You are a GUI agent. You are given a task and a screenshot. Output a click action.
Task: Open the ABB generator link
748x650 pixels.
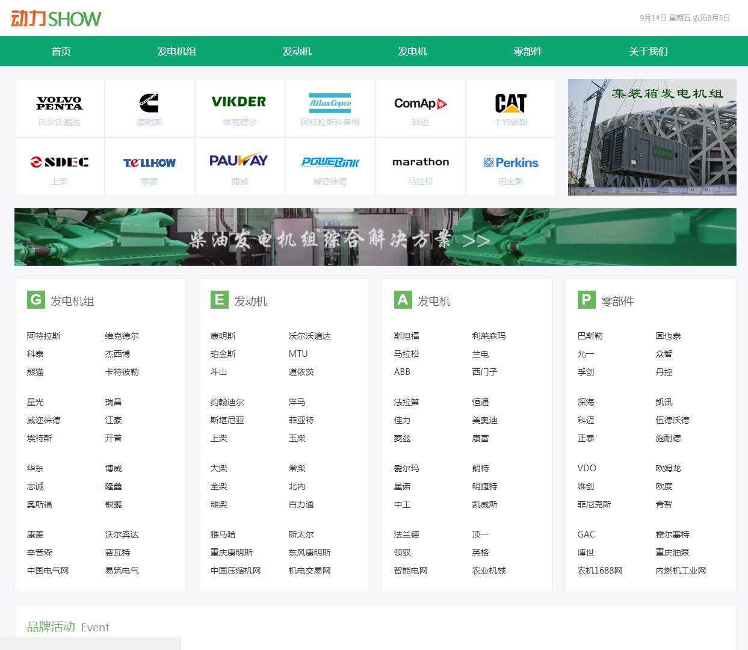[x=402, y=372]
